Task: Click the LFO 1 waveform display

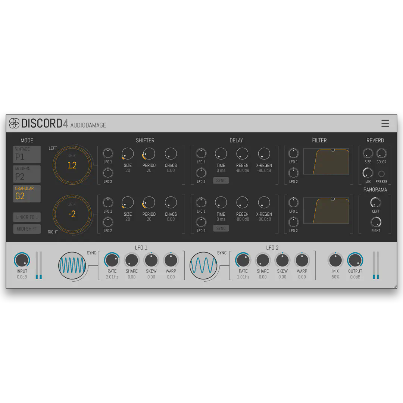Action: tap(72, 265)
